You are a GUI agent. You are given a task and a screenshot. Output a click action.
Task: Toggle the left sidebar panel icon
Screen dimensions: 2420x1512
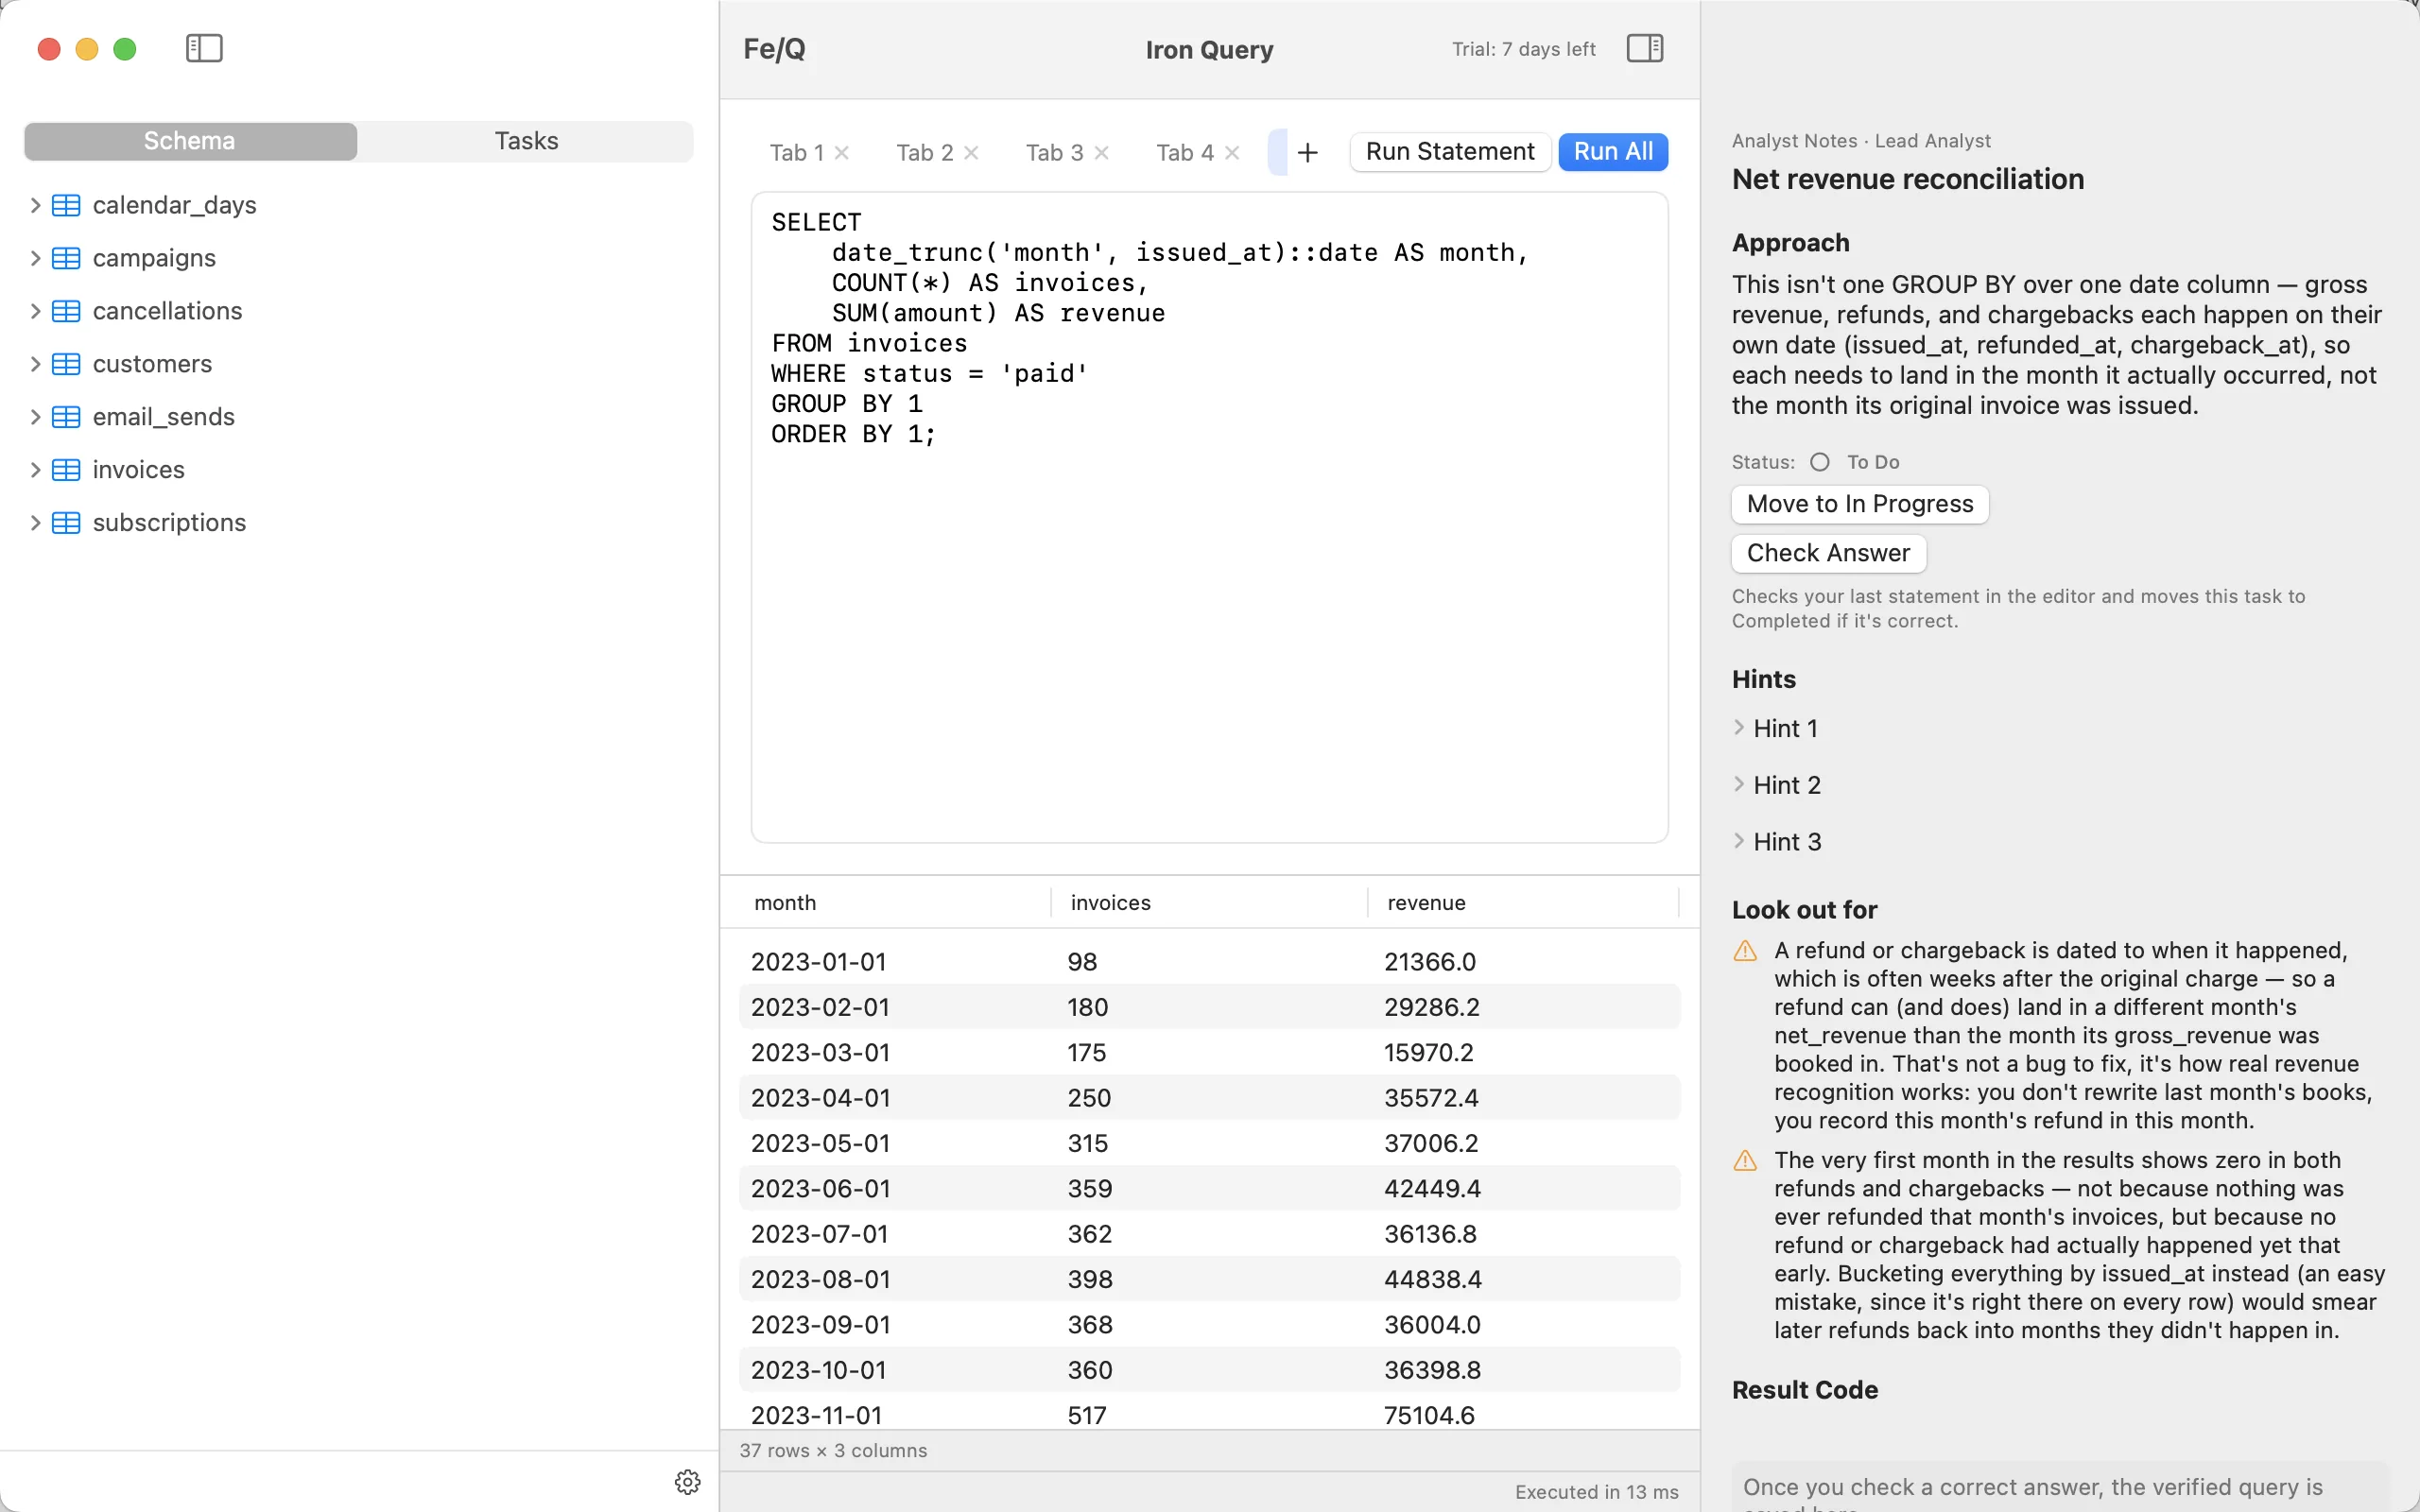(204, 48)
